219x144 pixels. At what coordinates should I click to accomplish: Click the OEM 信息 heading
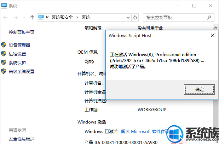click(88, 52)
